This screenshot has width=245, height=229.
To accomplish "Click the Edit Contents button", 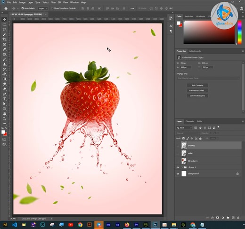I will (x=197, y=86).
